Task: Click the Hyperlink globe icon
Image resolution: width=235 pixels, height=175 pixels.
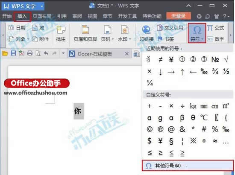Action: pyautogui.click(x=146, y=29)
